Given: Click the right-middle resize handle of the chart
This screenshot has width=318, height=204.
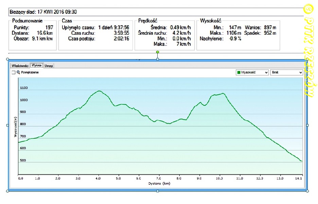Looking at the screenshot, I should tap(307, 125).
